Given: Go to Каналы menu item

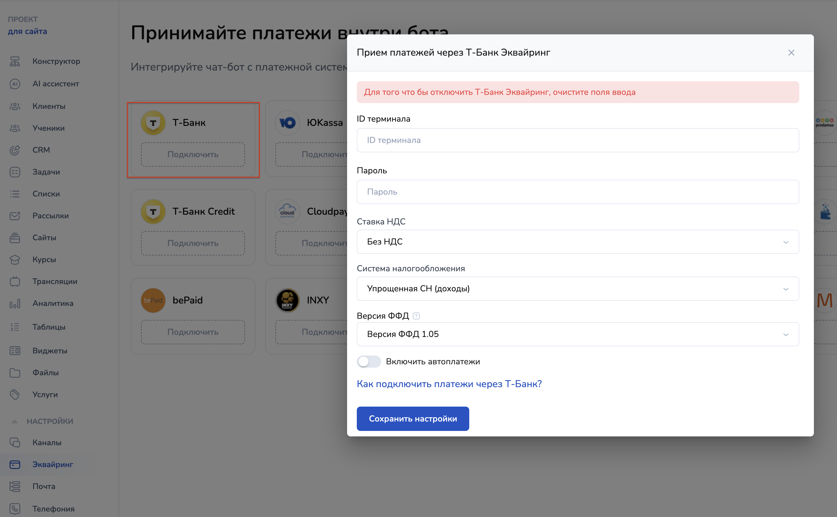Looking at the screenshot, I should [47, 443].
